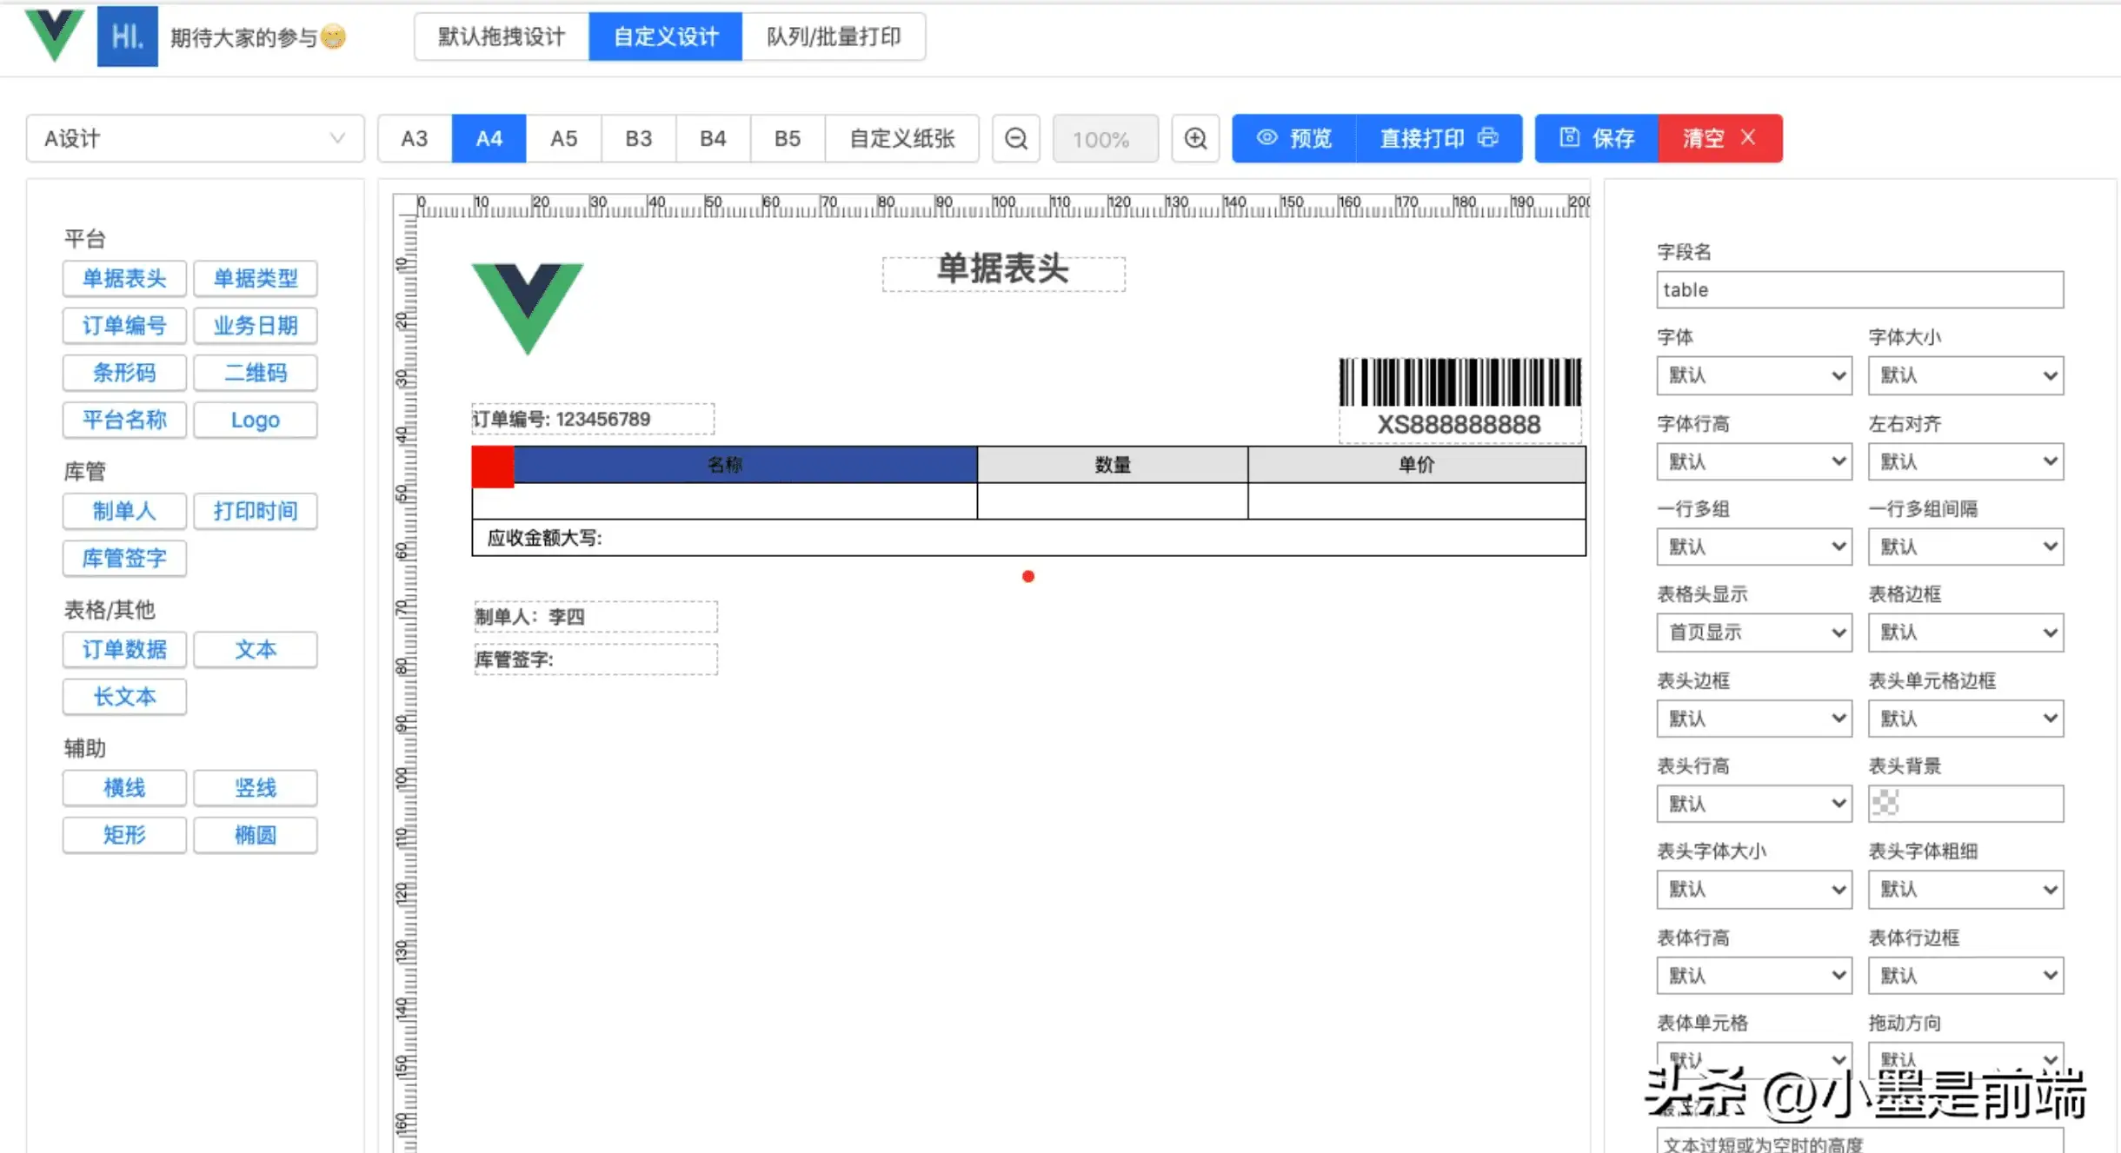Viewport: 2121px width, 1153px height.
Task: Click the printer icon on 直接打印
Action: [1490, 138]
